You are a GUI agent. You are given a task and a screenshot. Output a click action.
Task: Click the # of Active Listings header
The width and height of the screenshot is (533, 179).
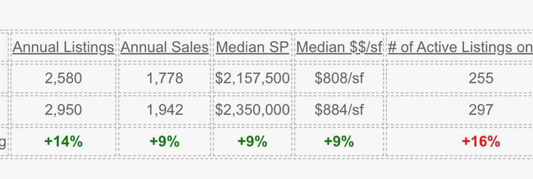[460, 47]
